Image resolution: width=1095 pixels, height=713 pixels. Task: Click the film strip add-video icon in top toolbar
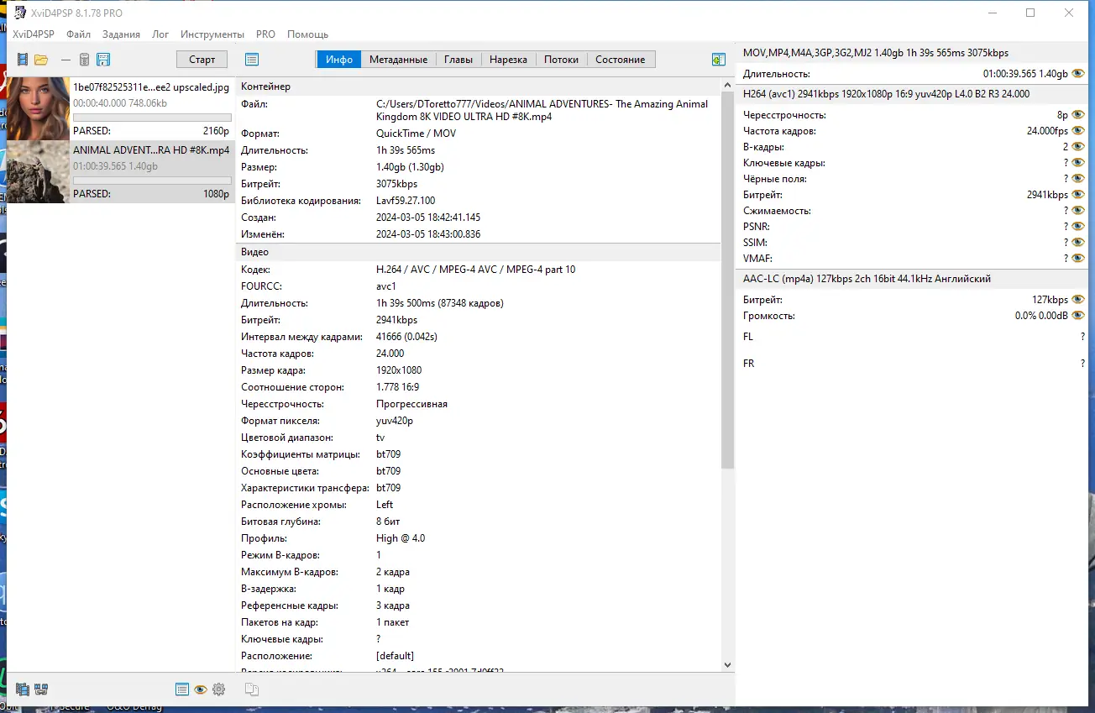[23, 60]
